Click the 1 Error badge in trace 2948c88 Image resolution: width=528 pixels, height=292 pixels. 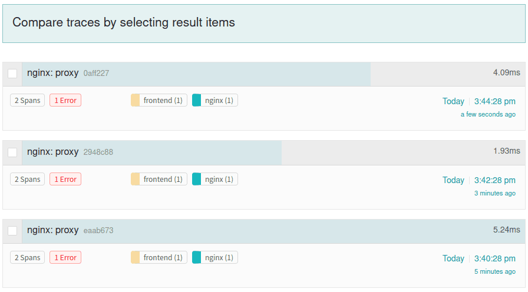pyautogui.click(x=65, y=180)
